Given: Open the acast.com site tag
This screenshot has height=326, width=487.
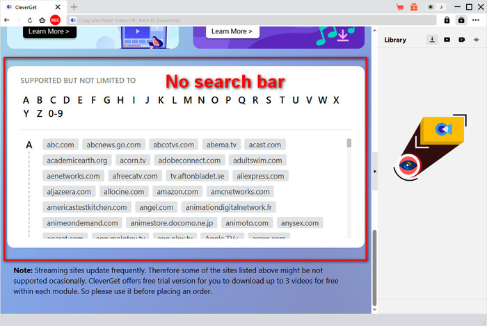Looking at the screenshot, I should click(265, 145).
